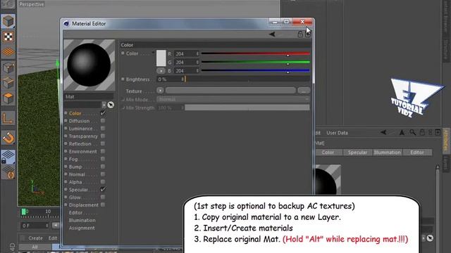The width and height of the screenshot is (451, 253).
Task: Switch to Color tab in Attributes panel
Action: pyautogui.click(x=328, y=153)
